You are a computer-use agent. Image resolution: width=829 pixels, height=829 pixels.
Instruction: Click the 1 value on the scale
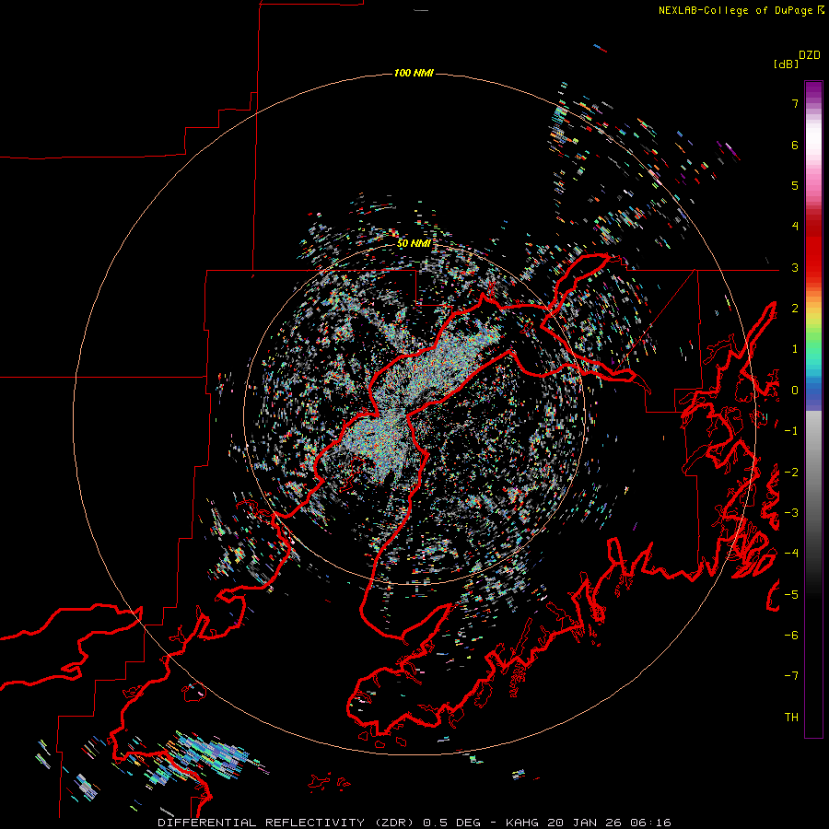pos(795,349)
